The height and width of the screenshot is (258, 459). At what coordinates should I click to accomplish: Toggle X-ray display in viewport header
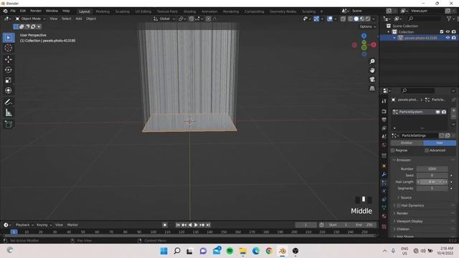(343, 19)
